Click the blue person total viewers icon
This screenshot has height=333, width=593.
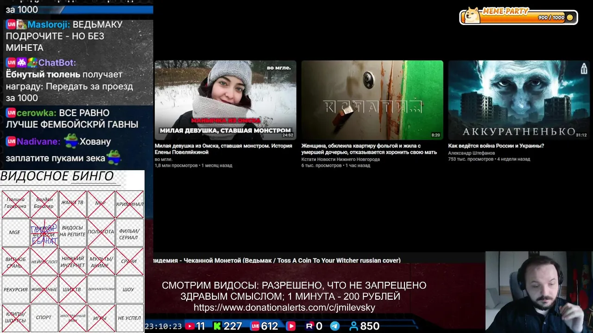click(353, 326)
